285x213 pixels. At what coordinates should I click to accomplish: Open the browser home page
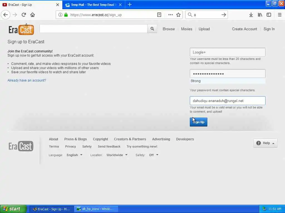(33, 15)
